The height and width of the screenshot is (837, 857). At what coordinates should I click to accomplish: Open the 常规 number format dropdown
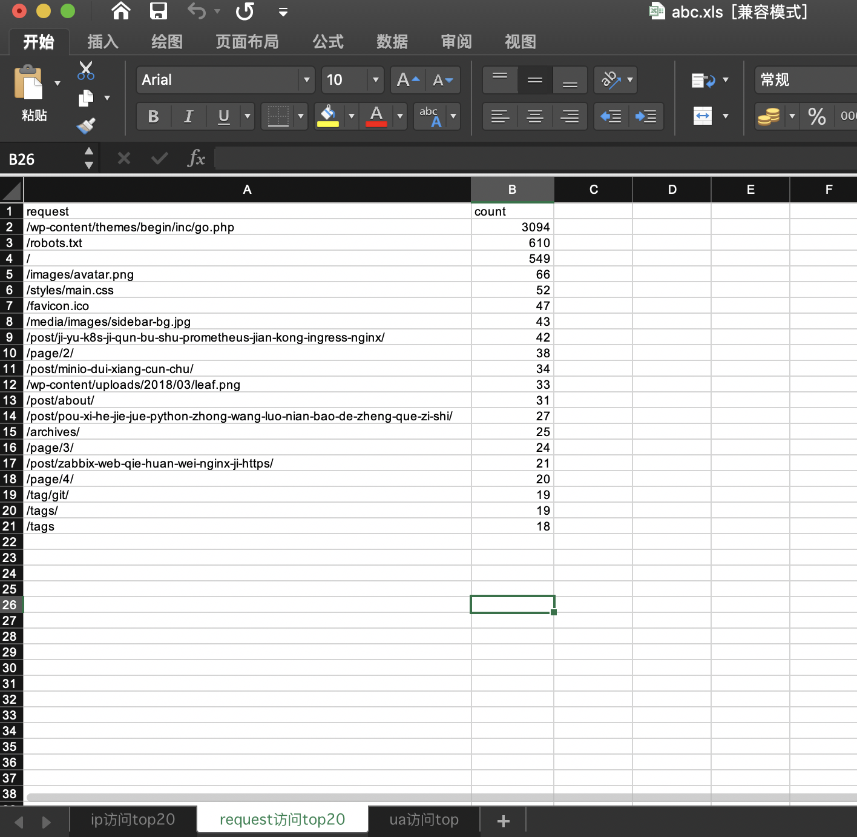(x=806, y=80)
